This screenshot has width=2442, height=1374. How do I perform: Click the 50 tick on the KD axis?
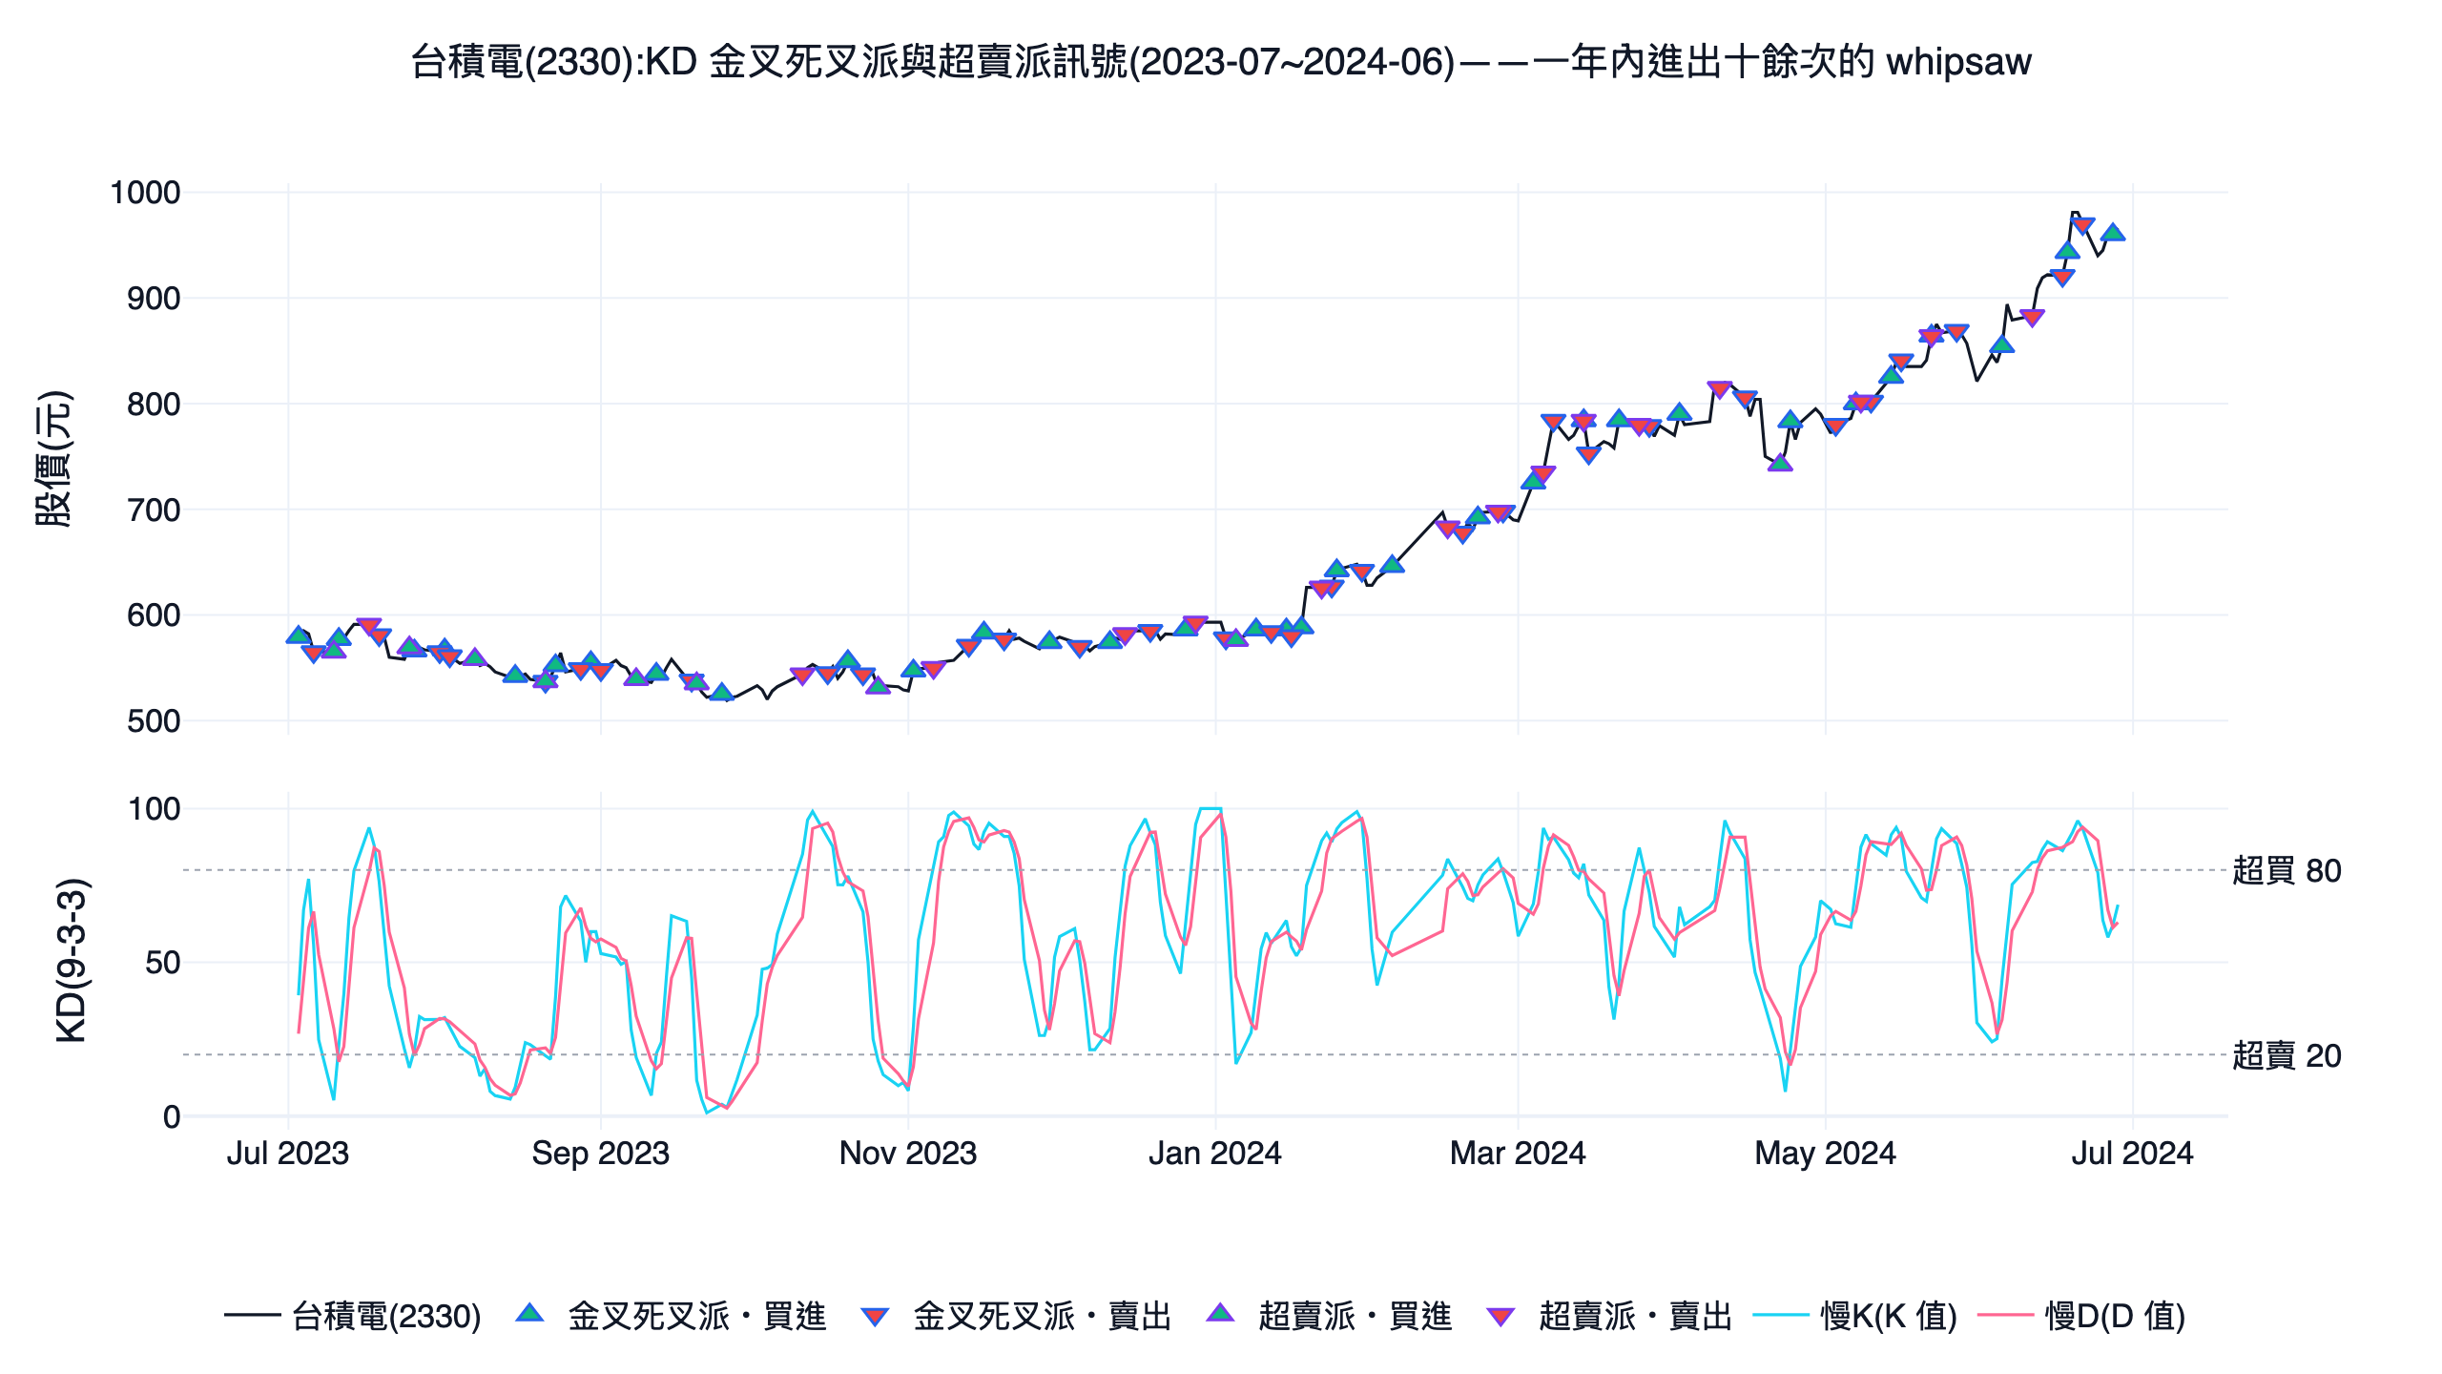tap(163, 963)
